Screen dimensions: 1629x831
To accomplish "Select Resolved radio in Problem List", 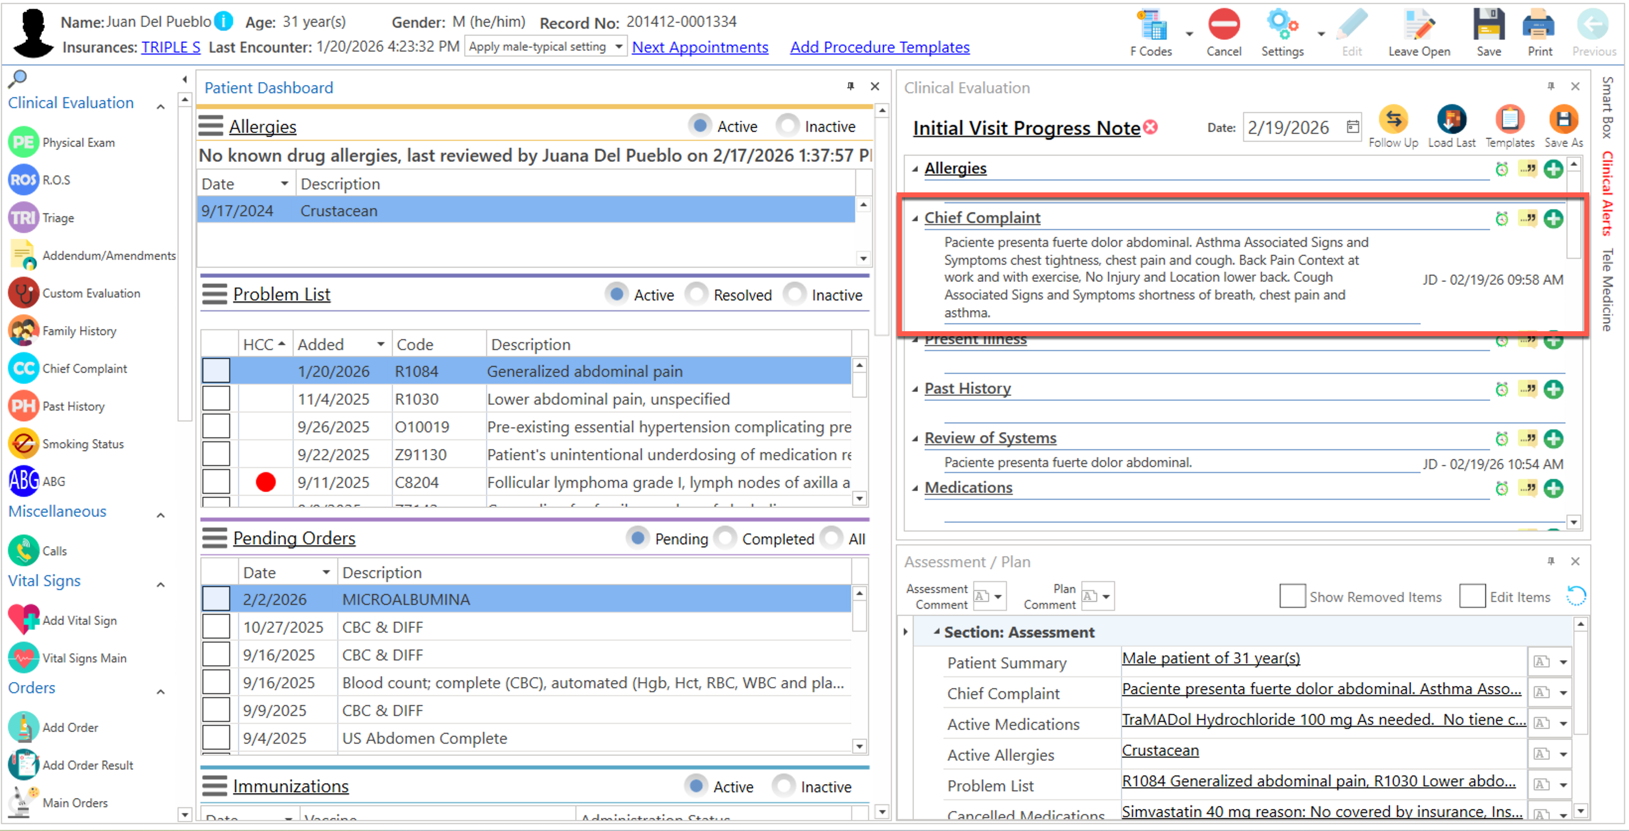I will tap(697, 294).
